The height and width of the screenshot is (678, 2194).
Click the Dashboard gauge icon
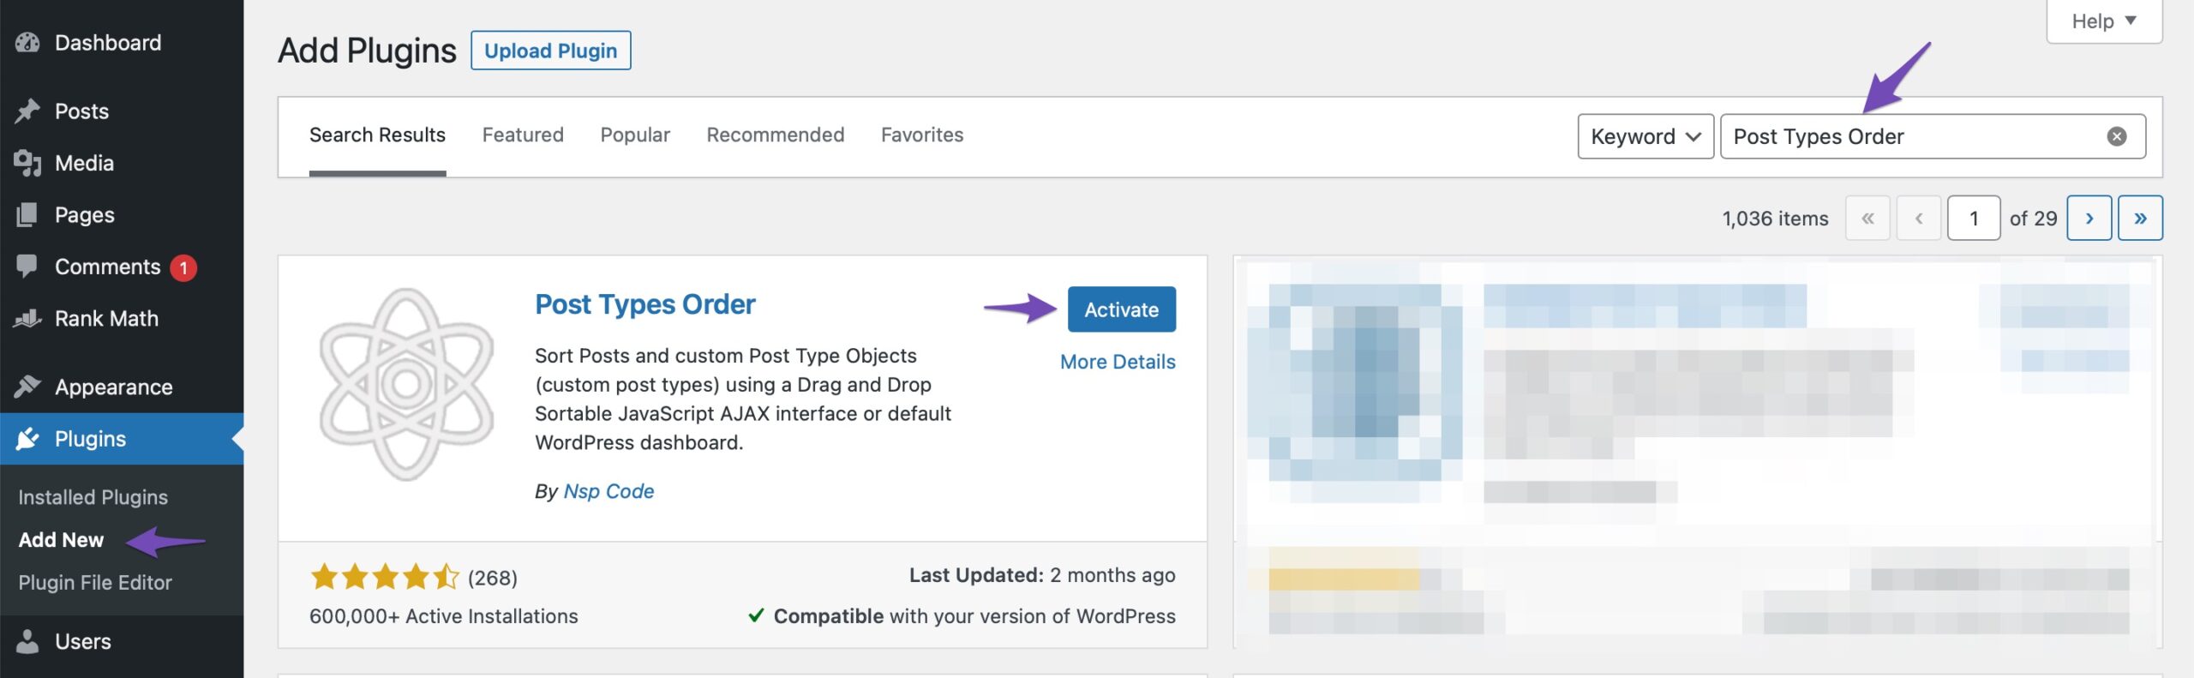coord(27,43)
